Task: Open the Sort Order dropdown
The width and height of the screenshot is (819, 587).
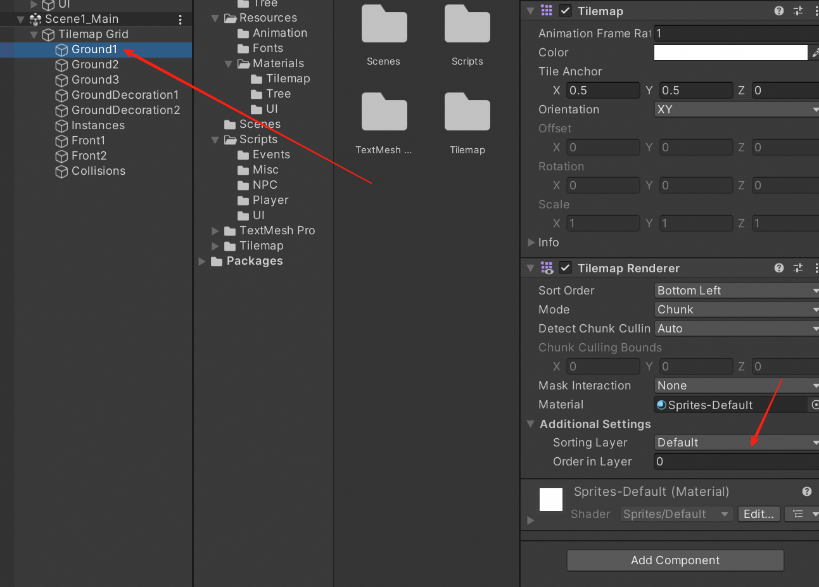Action: click(x=736, y=290)
